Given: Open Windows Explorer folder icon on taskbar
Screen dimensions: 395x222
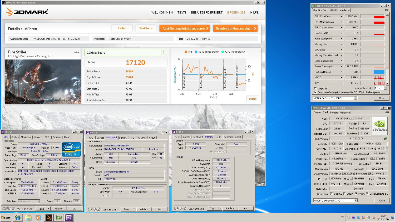Looking at the screenshot, I should (x=28, y=218).
